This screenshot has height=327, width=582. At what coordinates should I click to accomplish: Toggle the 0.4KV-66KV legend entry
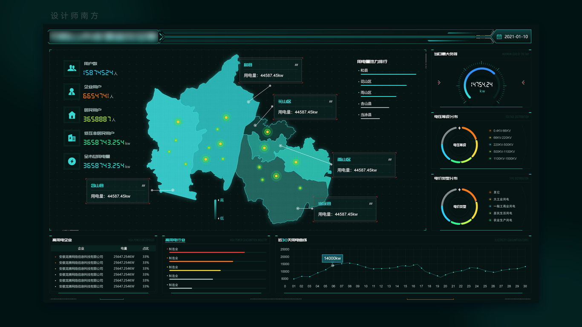point(500,131)
